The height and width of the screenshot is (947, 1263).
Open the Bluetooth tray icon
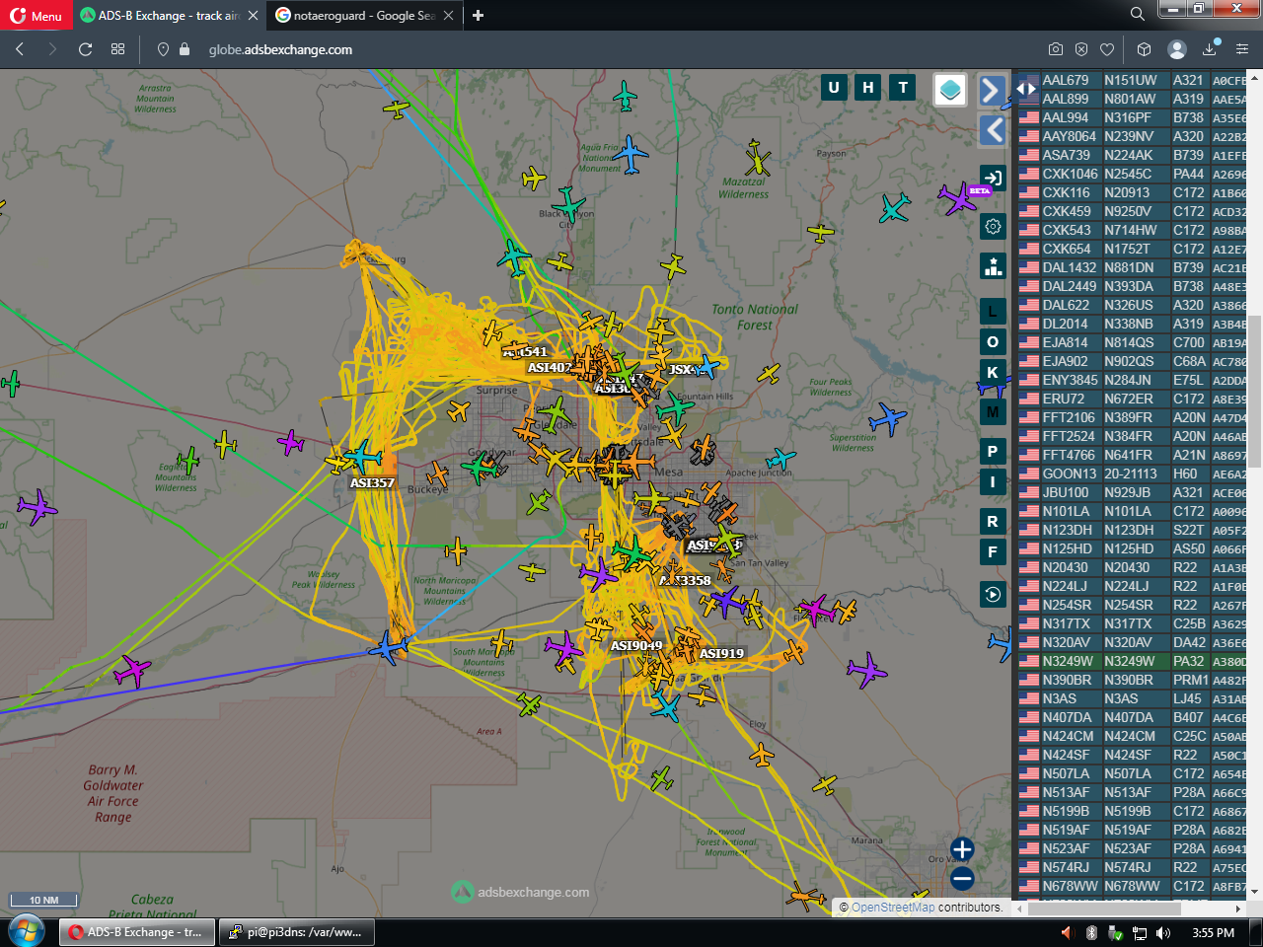coord(1091,932)
